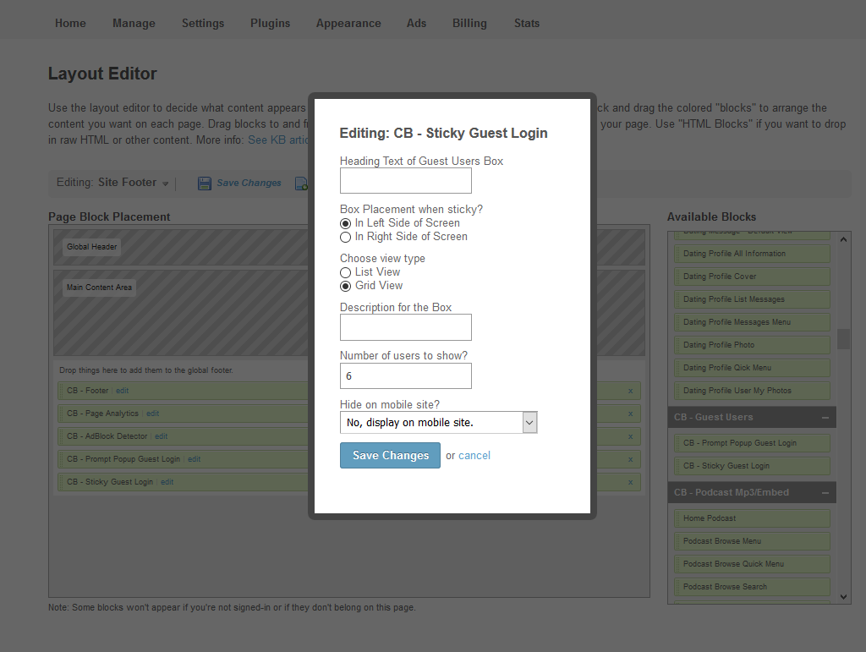Collapse the CB - Guest Users section

tap(825, 418)
